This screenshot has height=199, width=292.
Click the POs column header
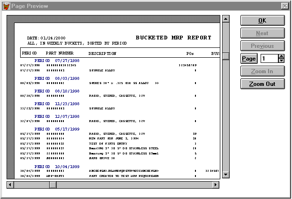190,54
